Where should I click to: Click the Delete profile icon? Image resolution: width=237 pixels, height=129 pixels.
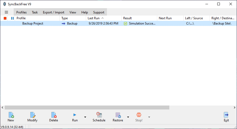pyautogui.click(x=54, y=115)
